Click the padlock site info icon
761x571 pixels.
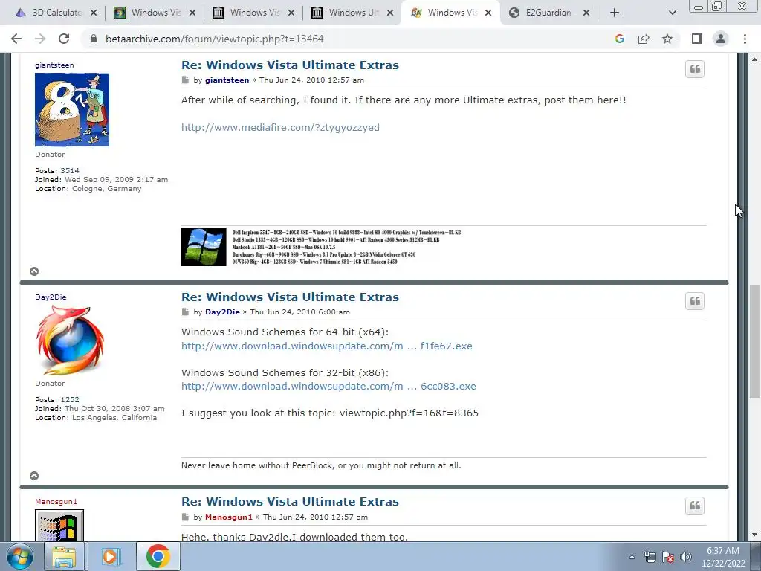pyautogui.click(x=94, y=39)
